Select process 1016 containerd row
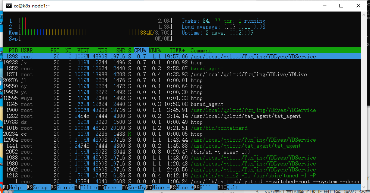The height and width of the screenshot is (193, 370). click(x=182, y=128)
